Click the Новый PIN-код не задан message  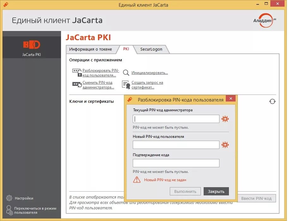coord(165,180)
